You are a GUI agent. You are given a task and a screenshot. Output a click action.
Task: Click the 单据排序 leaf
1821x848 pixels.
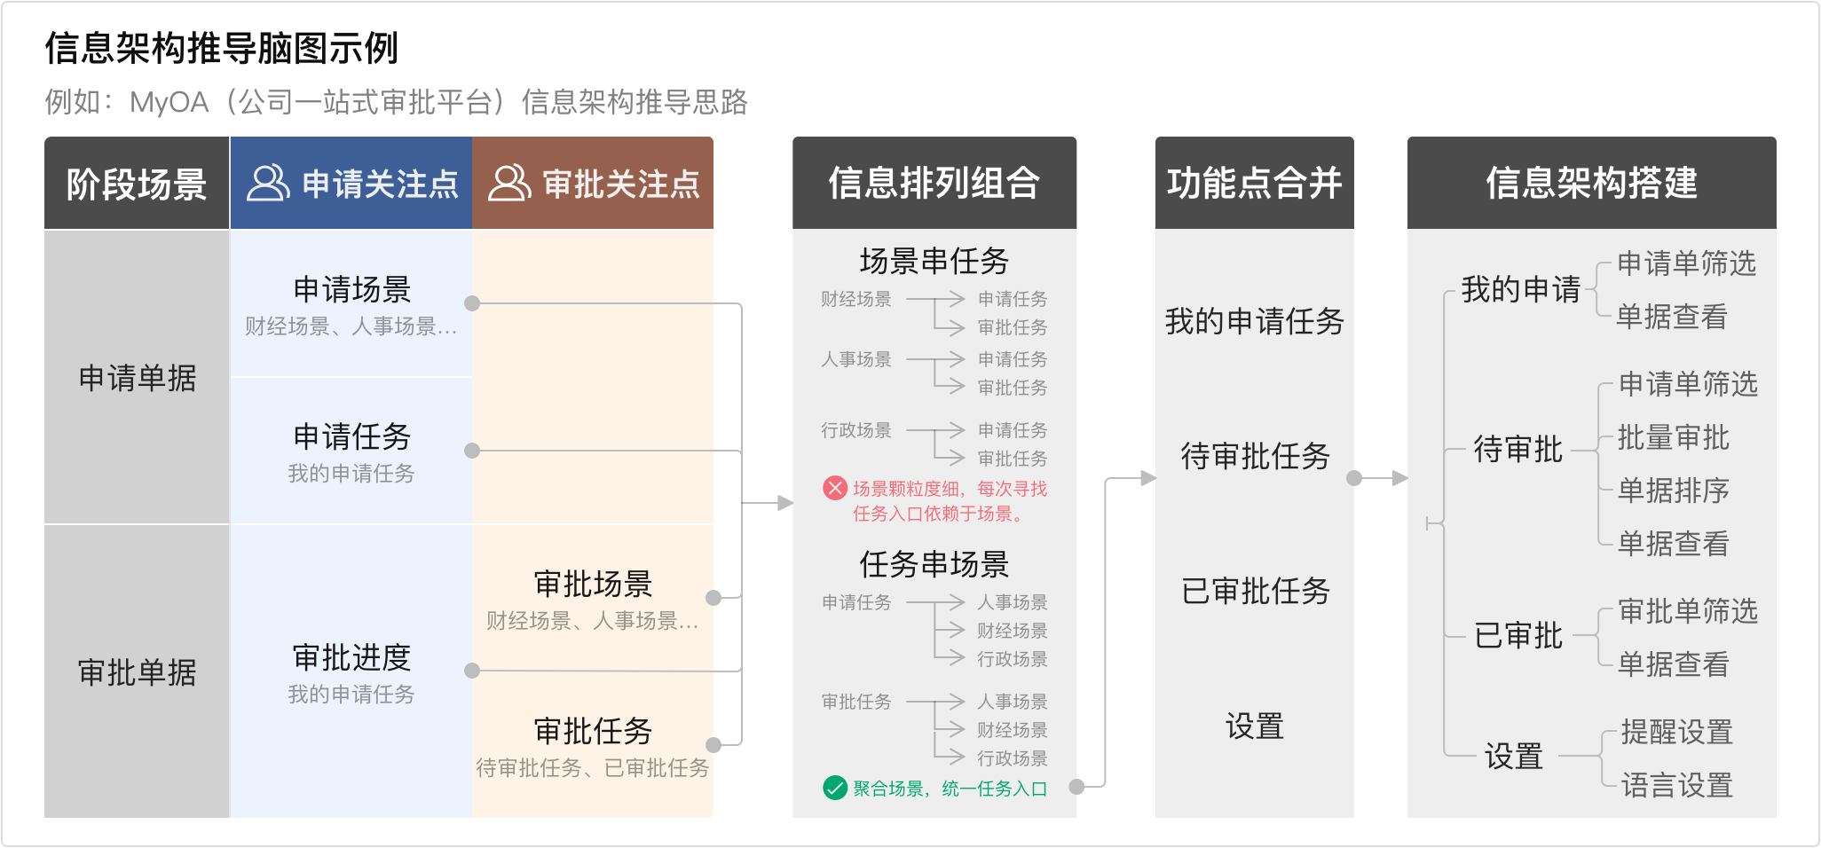pos(1674,491)
